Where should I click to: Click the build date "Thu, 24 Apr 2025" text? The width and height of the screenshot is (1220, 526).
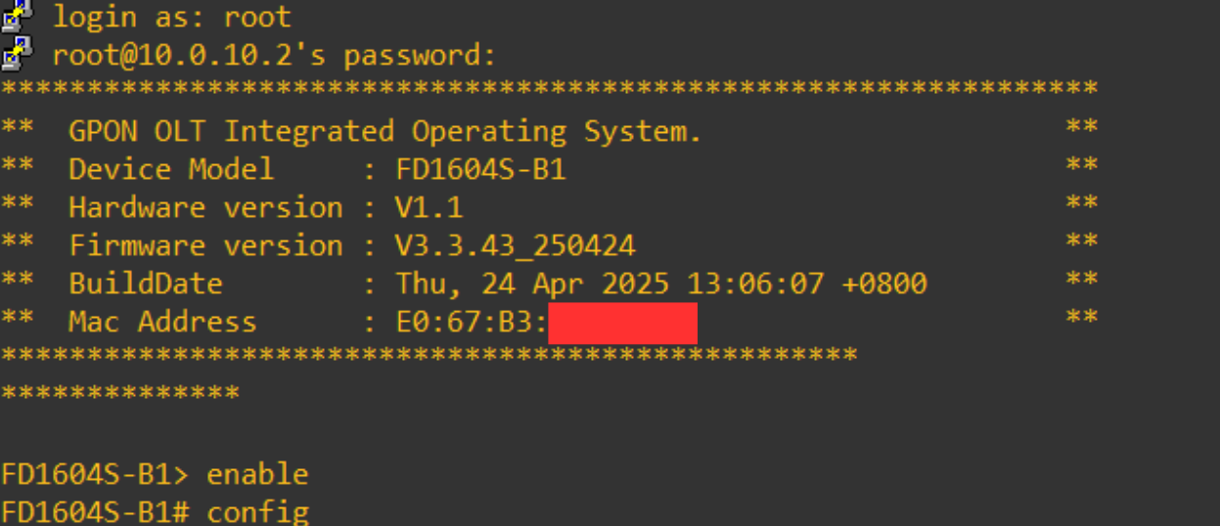coord(532,284)
